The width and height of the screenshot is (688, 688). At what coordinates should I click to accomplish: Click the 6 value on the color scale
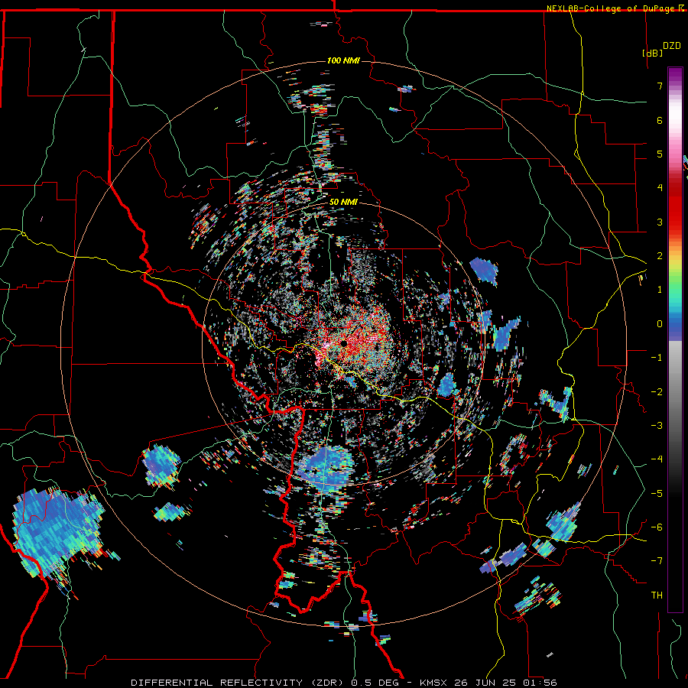[660, 120]
